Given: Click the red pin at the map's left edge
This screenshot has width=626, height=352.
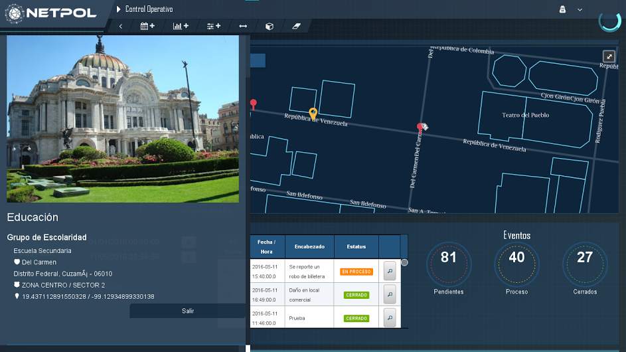Looking at the screenshot, I should point(253,104).
